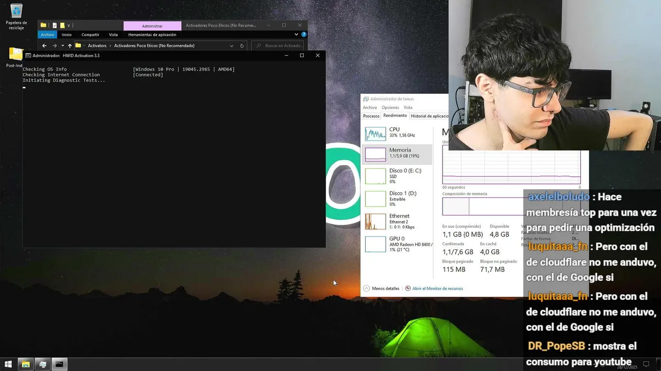Collapse Task Manager with Menos detalles
This screenshot has width=661, height=371.
click(x=381, y=289)
